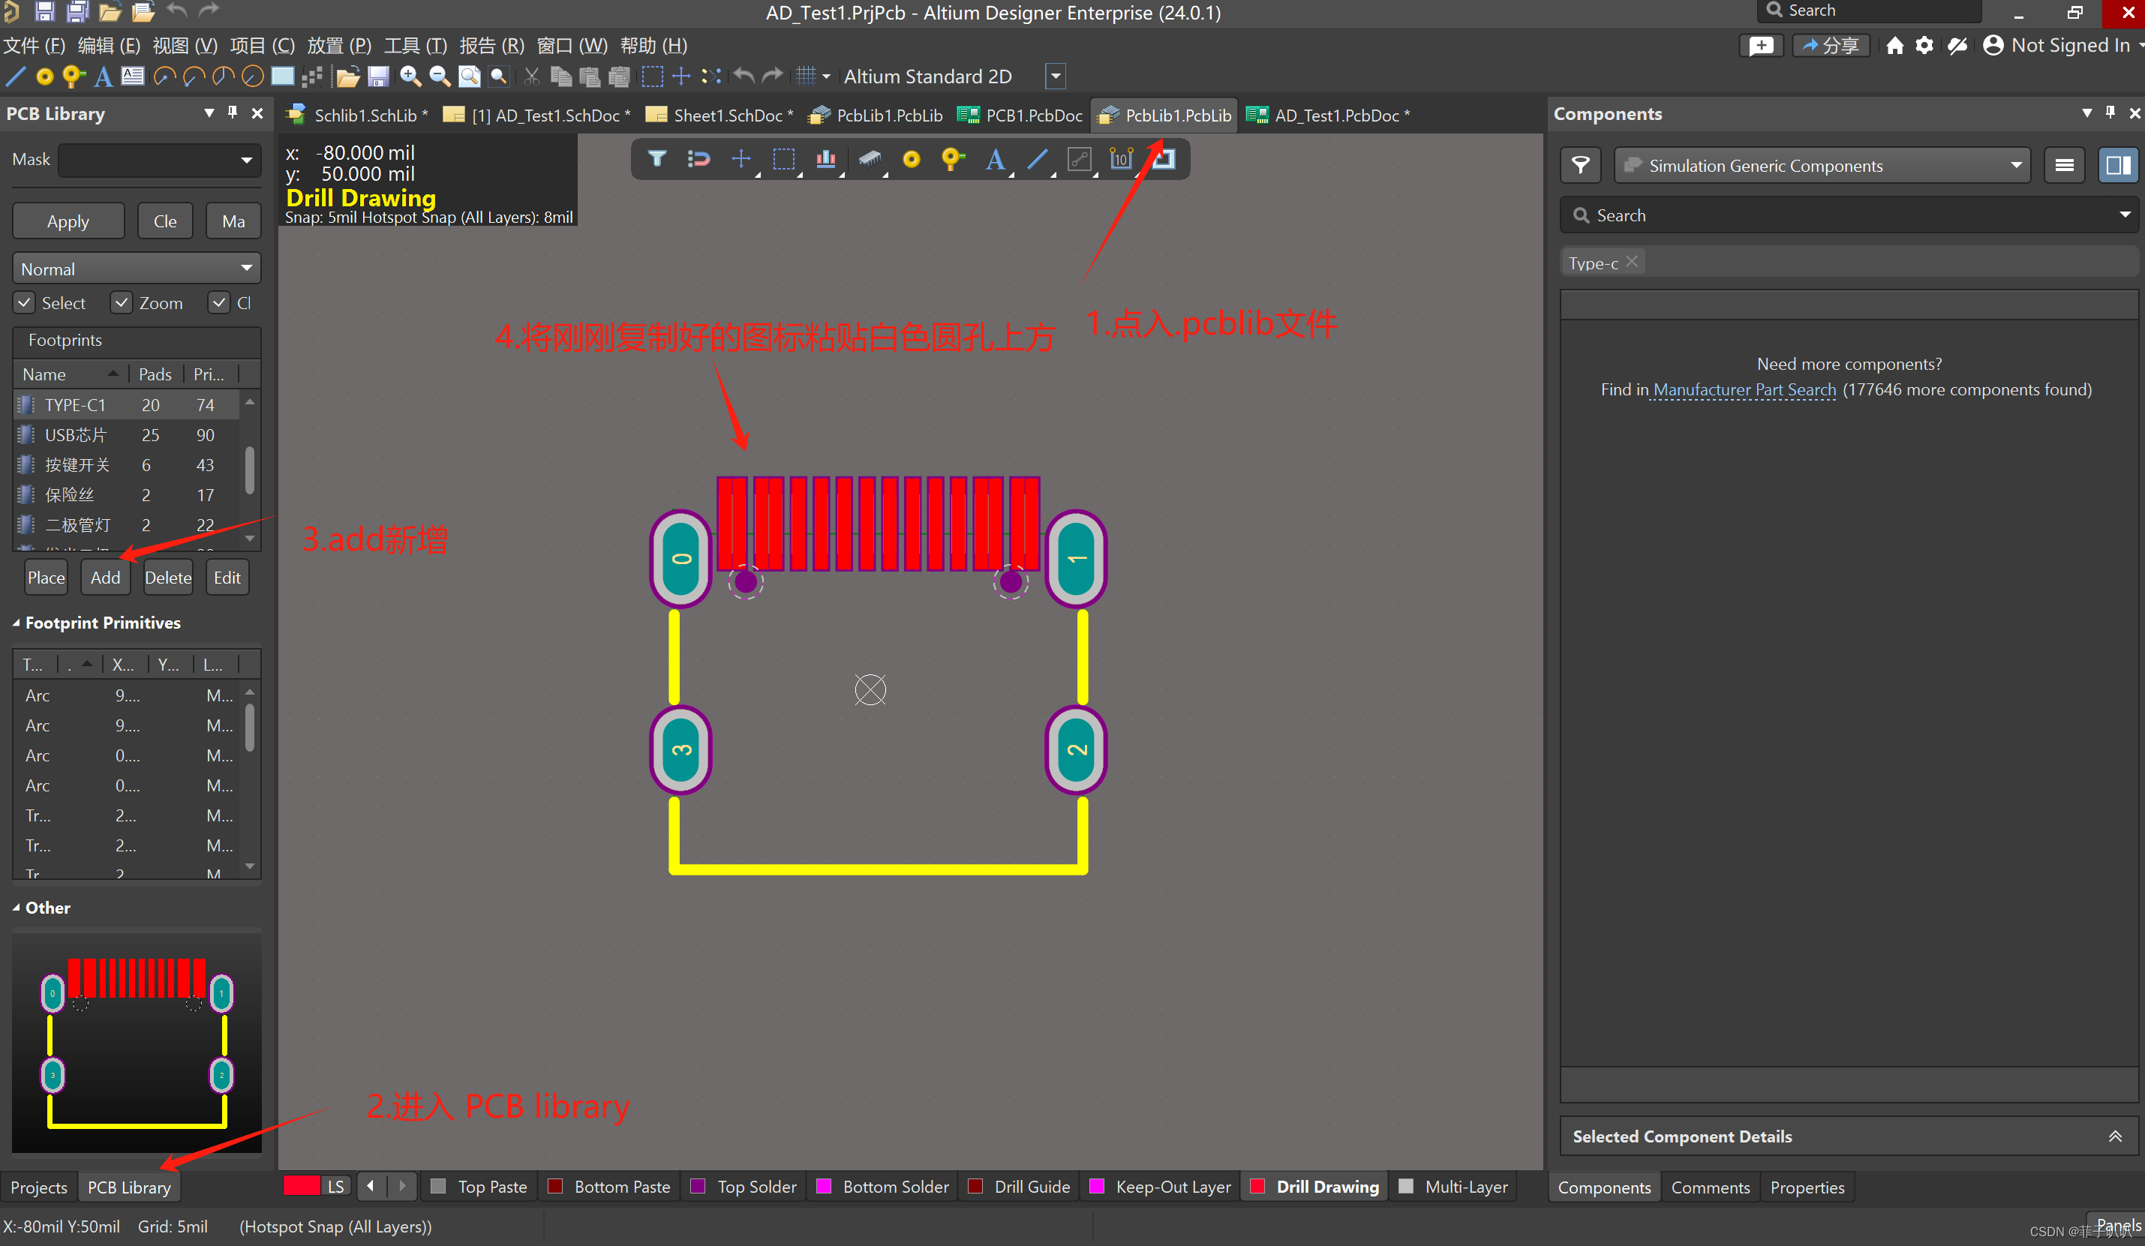Open the Manufacturer Part Search link
The width and height of the screenshot is (2145, 1246).
1744,390
